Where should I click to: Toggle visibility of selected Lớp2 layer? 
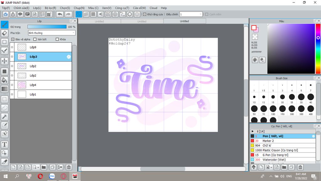[x=12, y=57]
